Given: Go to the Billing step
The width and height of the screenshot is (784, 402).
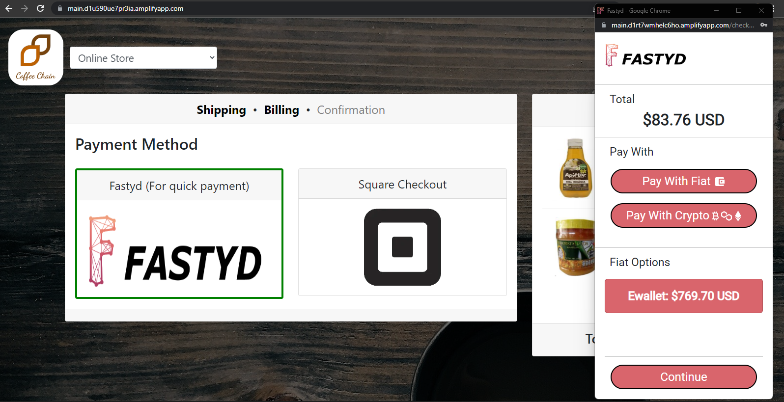Looking at the screenshot, I should click(x=281, y=110).
